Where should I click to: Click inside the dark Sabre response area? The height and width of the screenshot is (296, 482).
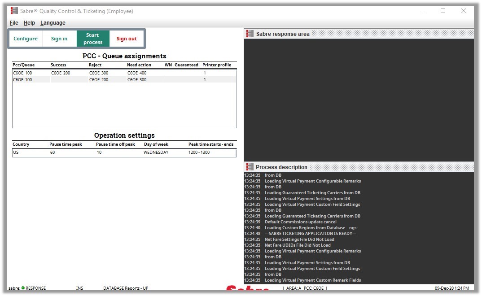359,100
